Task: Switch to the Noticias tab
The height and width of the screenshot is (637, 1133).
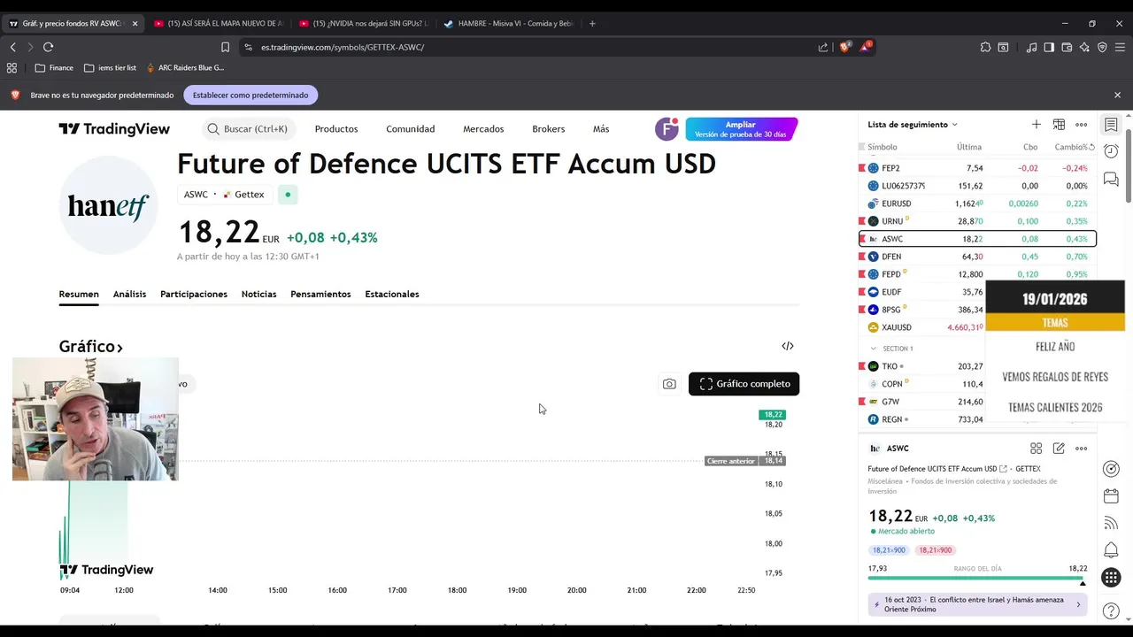Action: click(258, 294)
